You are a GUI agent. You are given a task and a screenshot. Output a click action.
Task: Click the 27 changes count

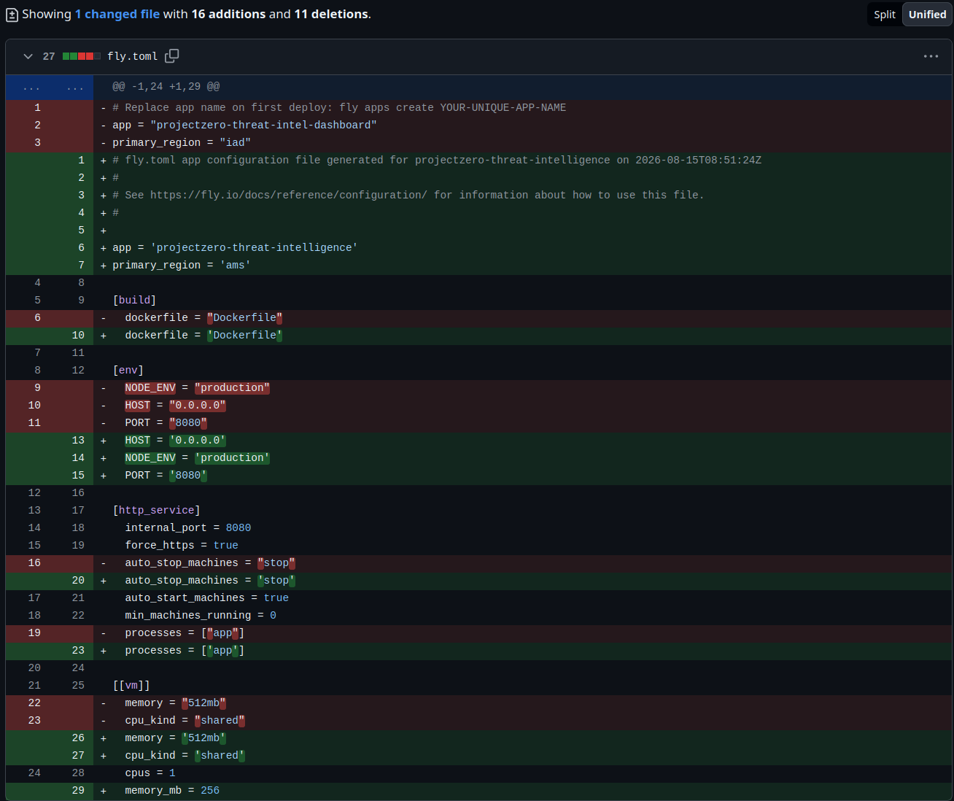[49, 56]
